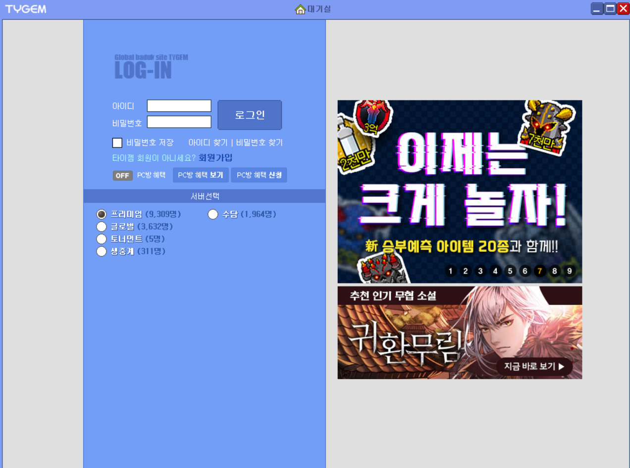
Task: Open the 귀환무림 novel banner
Action: point(460,332)
